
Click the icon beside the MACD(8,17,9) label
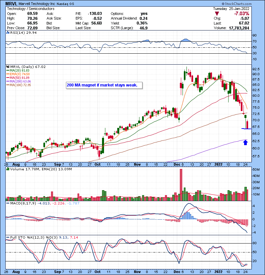[x=7, y=203]
